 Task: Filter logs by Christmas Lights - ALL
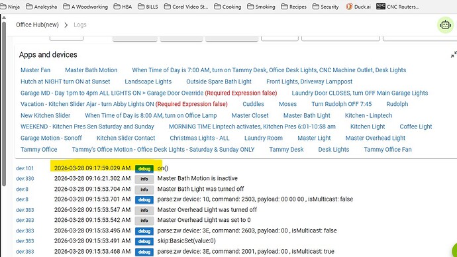click(x=199, y=138)
